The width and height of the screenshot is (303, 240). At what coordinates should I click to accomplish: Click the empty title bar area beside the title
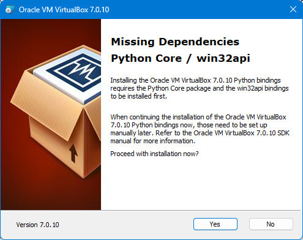[194, 9]
